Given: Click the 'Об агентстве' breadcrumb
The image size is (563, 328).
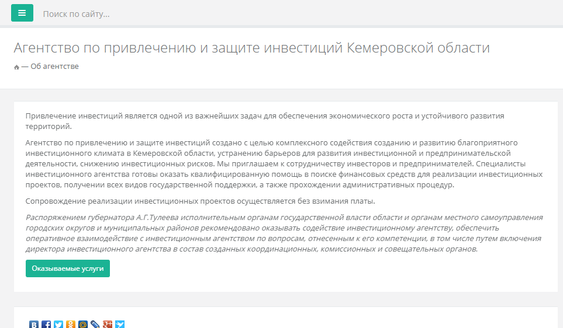Looking at the screenshot, I should coord(54,67).
